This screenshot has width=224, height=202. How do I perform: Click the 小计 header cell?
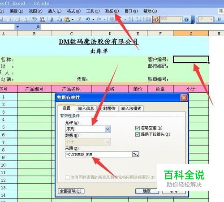(191, 89)
